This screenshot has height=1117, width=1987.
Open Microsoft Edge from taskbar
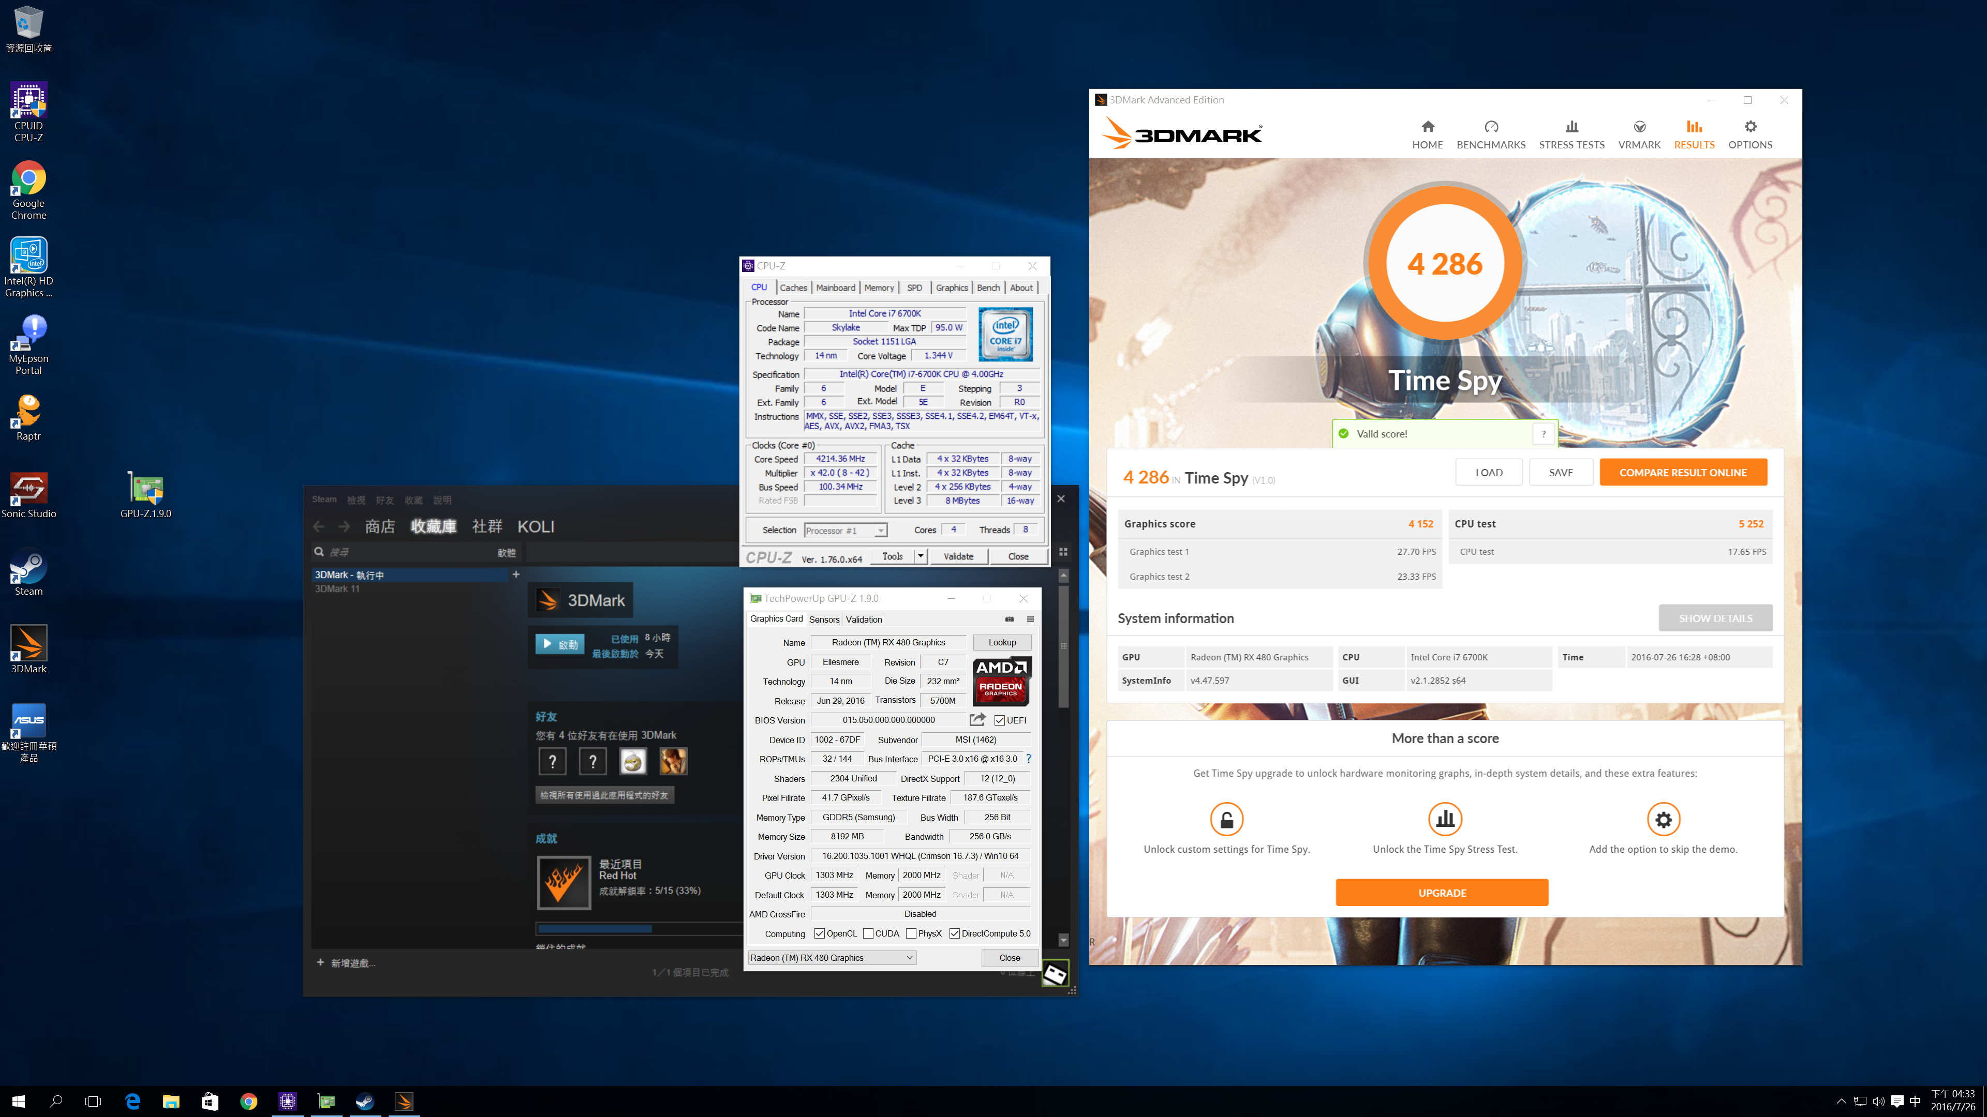[132, 1101]
